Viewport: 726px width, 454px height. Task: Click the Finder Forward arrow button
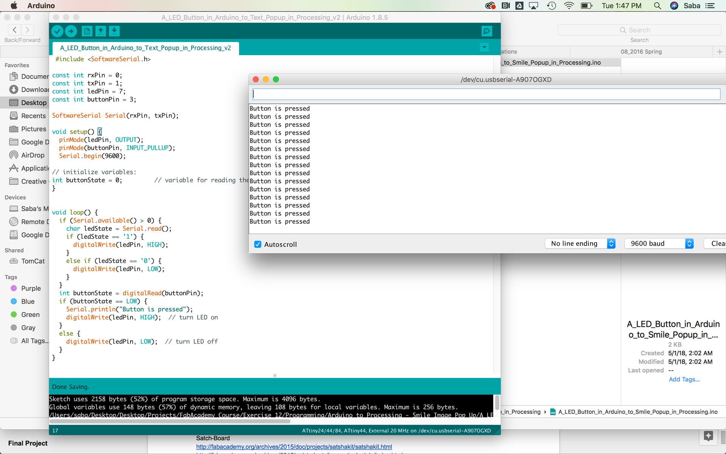point(27,30)
